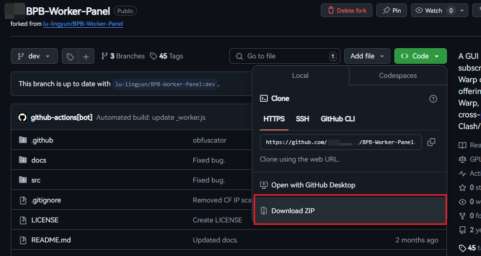
Task: Click the tags icon button
Action: point(70,56)
